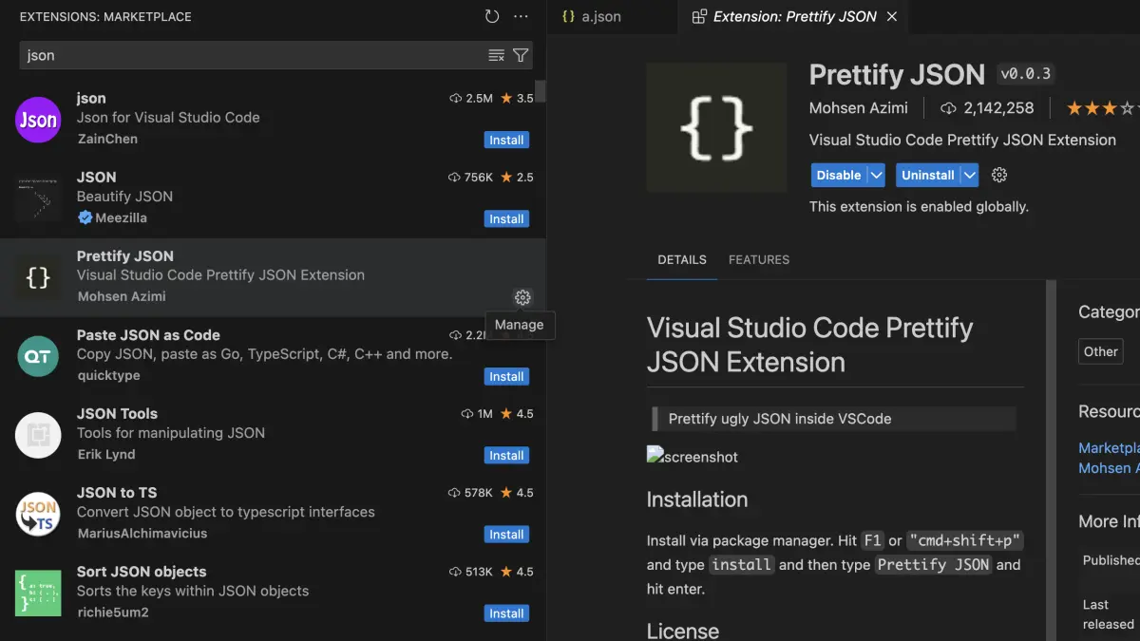Click the publisher name richie5um2
The image size is (1140, 641).
coord(113,612)
